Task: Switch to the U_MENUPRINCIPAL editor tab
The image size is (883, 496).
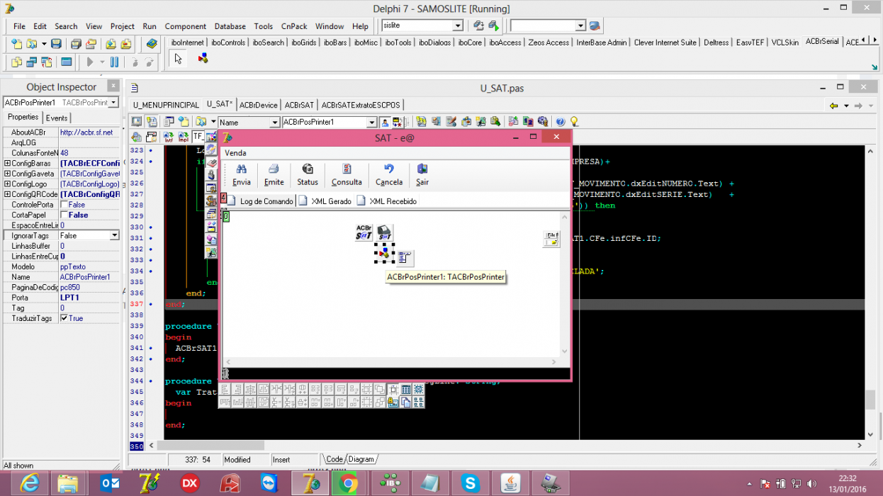Action: [166, 105]
